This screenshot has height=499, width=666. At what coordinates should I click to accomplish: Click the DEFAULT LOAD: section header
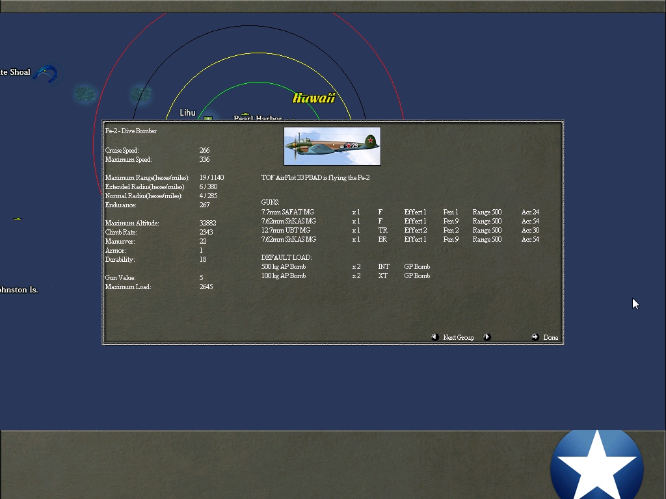tap(286, 257)
